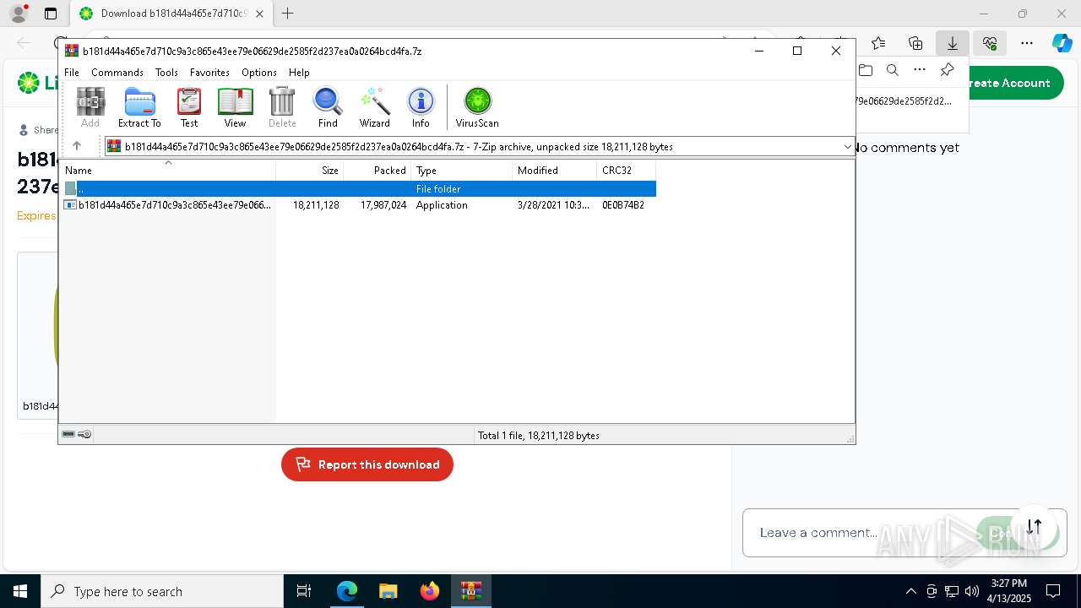Click the WinRAR taskbar icon
Viewport: 1081px width, 608px height.
[x=470, y=591]
